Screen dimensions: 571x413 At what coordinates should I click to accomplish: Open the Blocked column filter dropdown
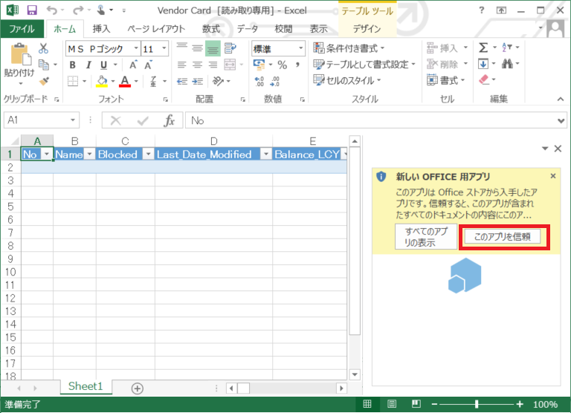pos(148,155)
